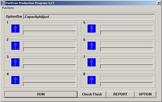Viewport: 162px width, 102px height.
Task: Click the blue arrow icon for port 2
Action: (x=15, y=46)
